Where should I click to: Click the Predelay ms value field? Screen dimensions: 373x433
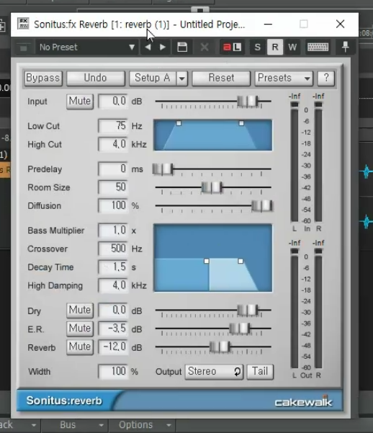(113, 169)
